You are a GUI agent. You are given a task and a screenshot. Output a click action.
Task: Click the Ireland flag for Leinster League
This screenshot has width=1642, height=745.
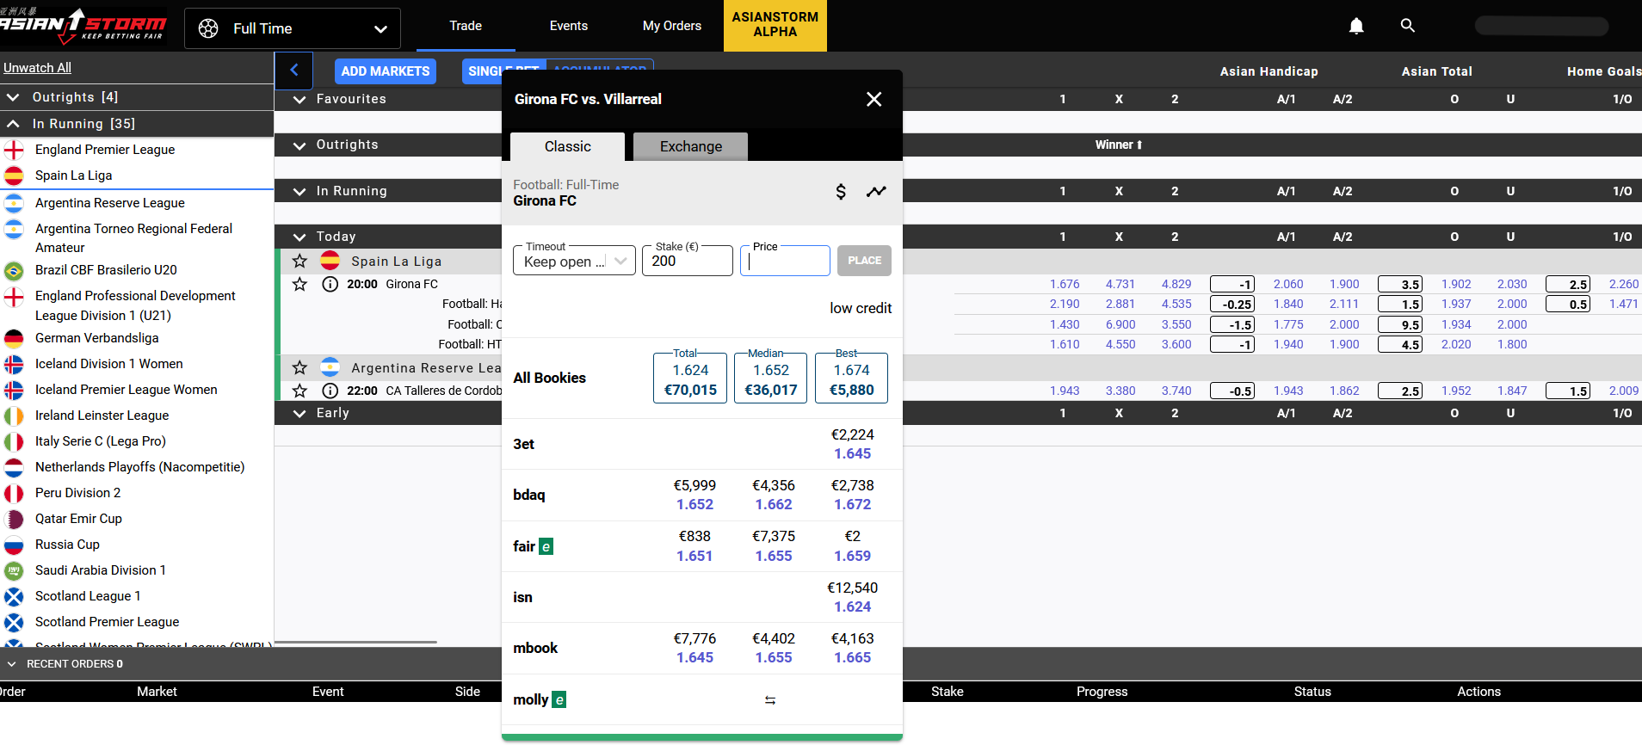pyautogui.click(x=14, y=416)
